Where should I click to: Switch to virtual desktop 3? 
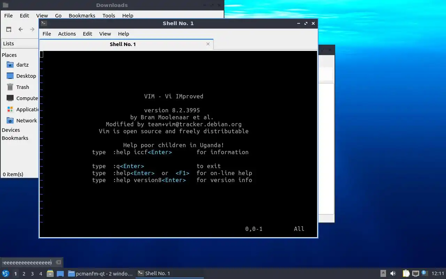point(32,274)
